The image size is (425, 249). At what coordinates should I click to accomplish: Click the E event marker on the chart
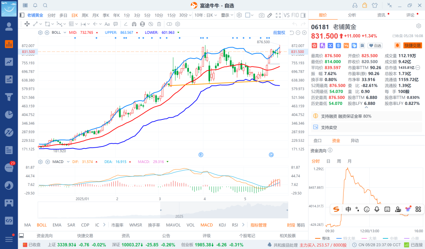pos(201,155)
